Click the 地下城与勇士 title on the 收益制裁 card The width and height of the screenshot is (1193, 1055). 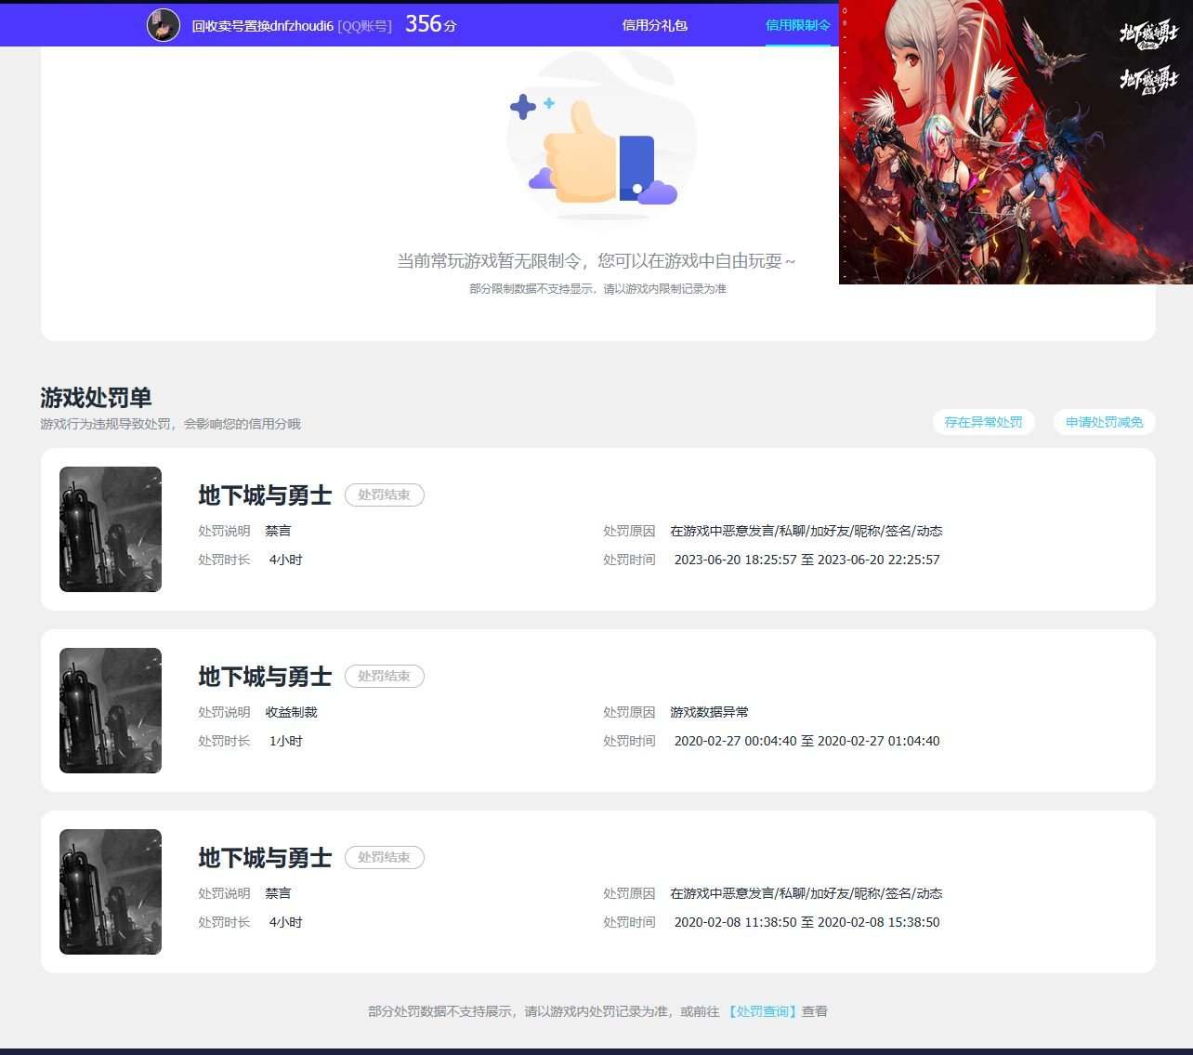[x=265, y=677]
